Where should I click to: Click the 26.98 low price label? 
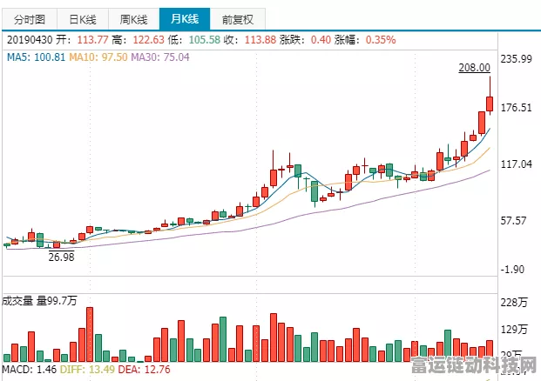61,257
